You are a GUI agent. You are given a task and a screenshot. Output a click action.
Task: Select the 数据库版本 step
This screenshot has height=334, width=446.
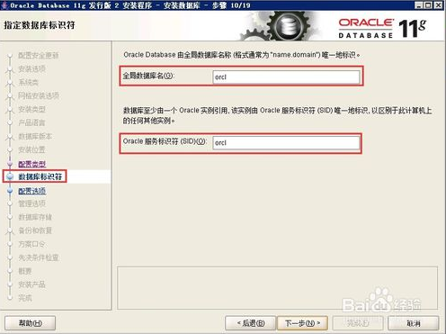[x=35, y=136]
